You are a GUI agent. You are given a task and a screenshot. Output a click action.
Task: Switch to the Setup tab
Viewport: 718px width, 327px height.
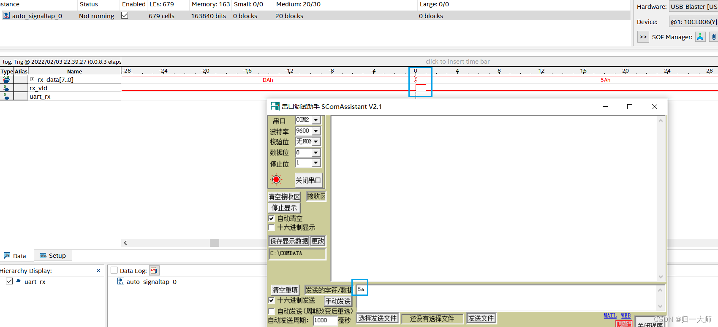[53, 256]
